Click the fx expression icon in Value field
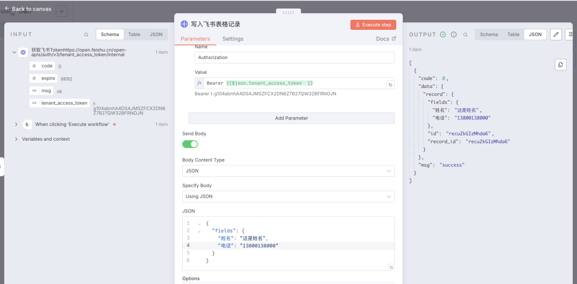The width and height of the screenshot is (577, 284). click(x=199, y=84)
